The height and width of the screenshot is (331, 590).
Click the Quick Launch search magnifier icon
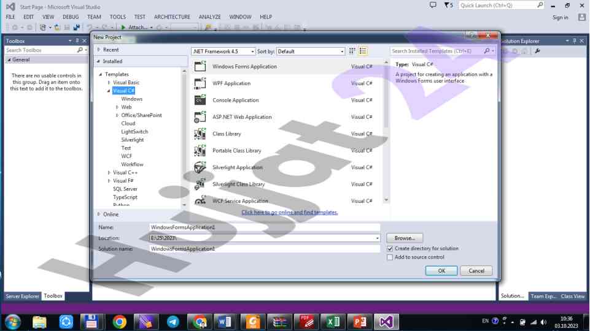pos(540,6)
